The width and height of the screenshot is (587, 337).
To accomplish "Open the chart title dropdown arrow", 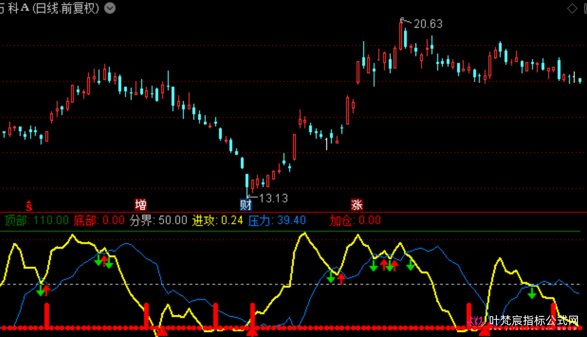I will [110, 8].
